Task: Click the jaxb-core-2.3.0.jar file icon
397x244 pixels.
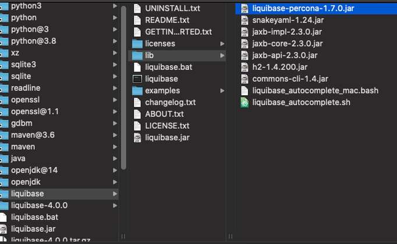Action: tap(244, 44)
